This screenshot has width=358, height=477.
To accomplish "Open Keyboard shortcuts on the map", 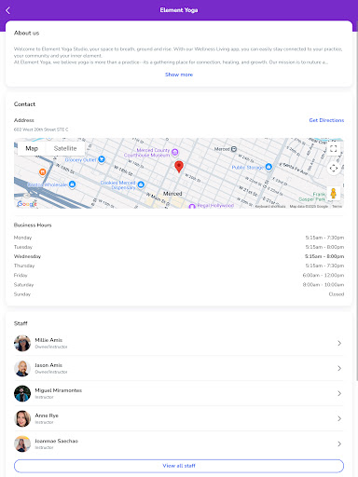I will (x=270, y=206).
